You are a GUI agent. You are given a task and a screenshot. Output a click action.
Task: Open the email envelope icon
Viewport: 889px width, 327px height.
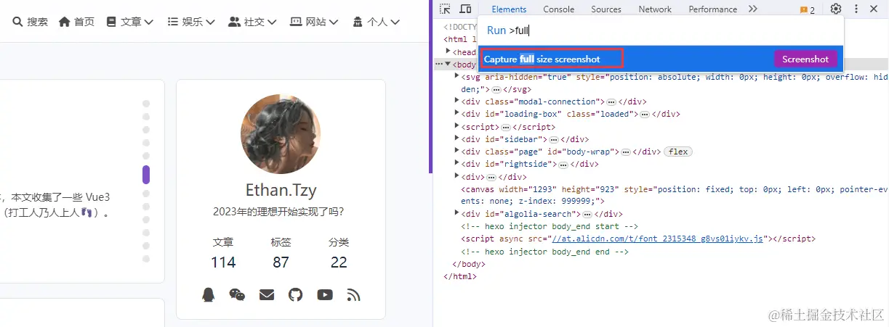click(267, 294)
